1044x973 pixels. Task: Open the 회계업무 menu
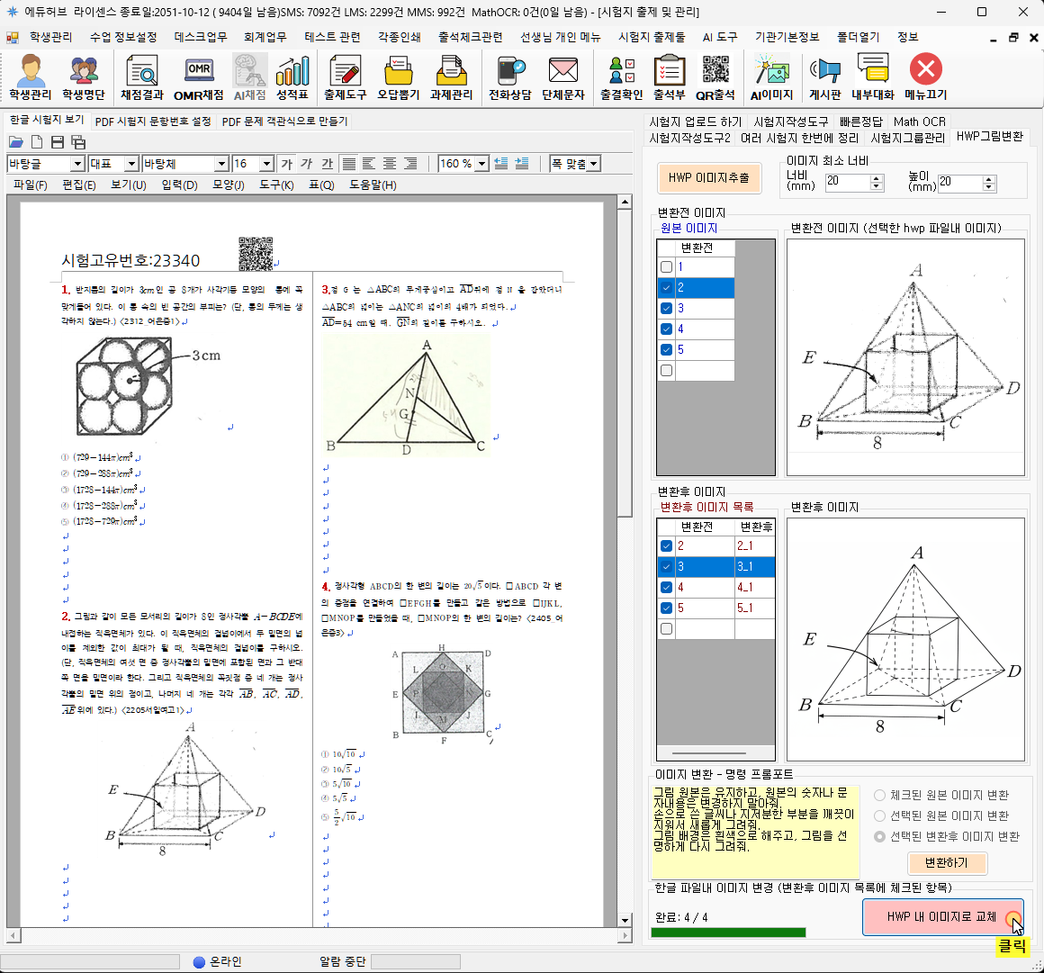[265, 37]
